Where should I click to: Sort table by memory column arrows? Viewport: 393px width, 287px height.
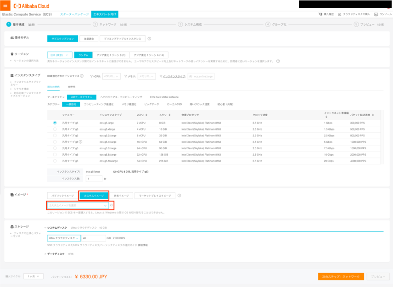tap(169, 115)
